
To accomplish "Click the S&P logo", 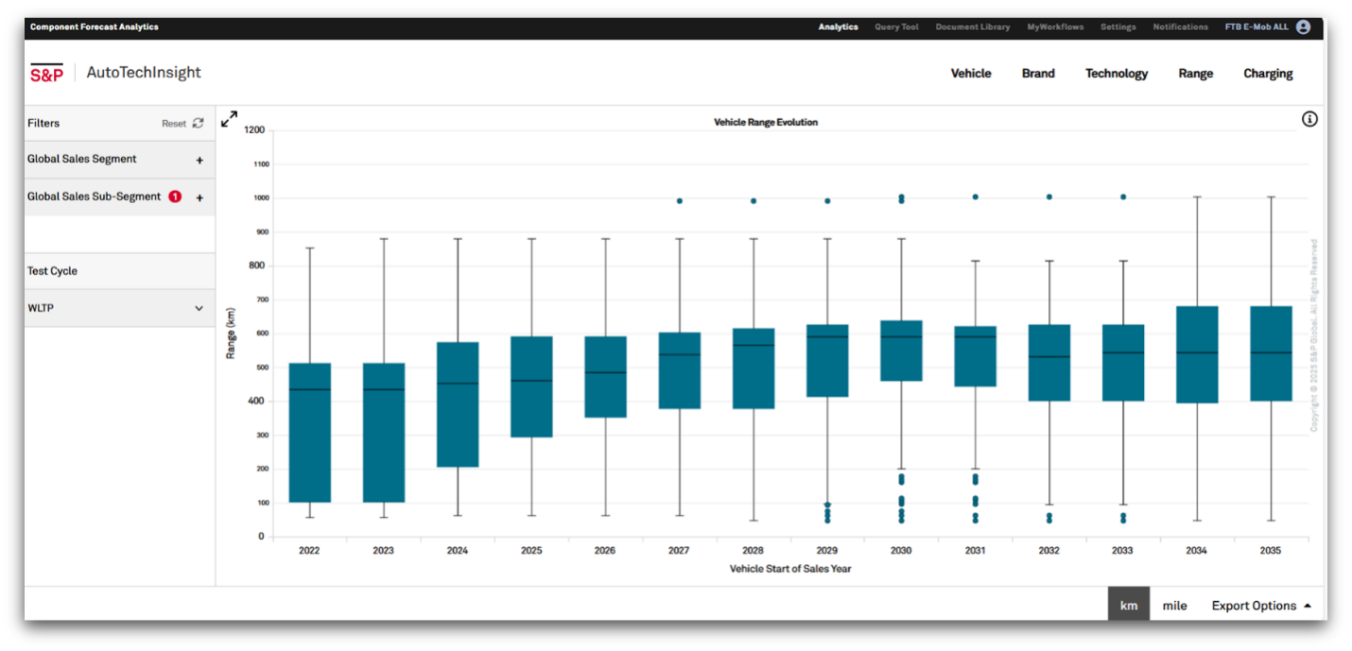I will [x=46, y=74].
